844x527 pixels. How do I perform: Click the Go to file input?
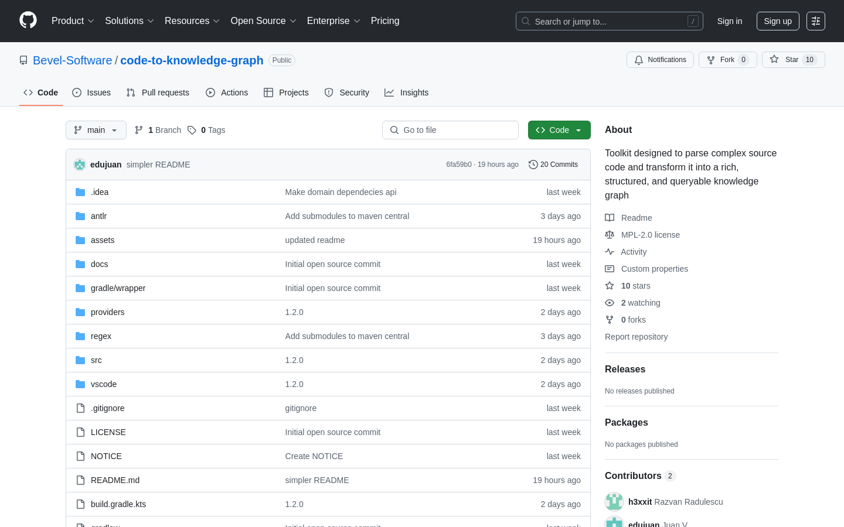pyautogui.click(x=450, y=130)
